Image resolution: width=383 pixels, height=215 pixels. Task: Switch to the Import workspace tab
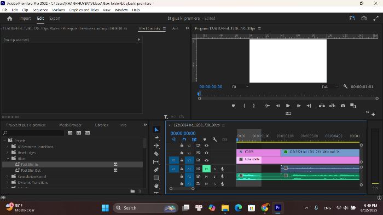pyautogui.click(x=25, y=18)
